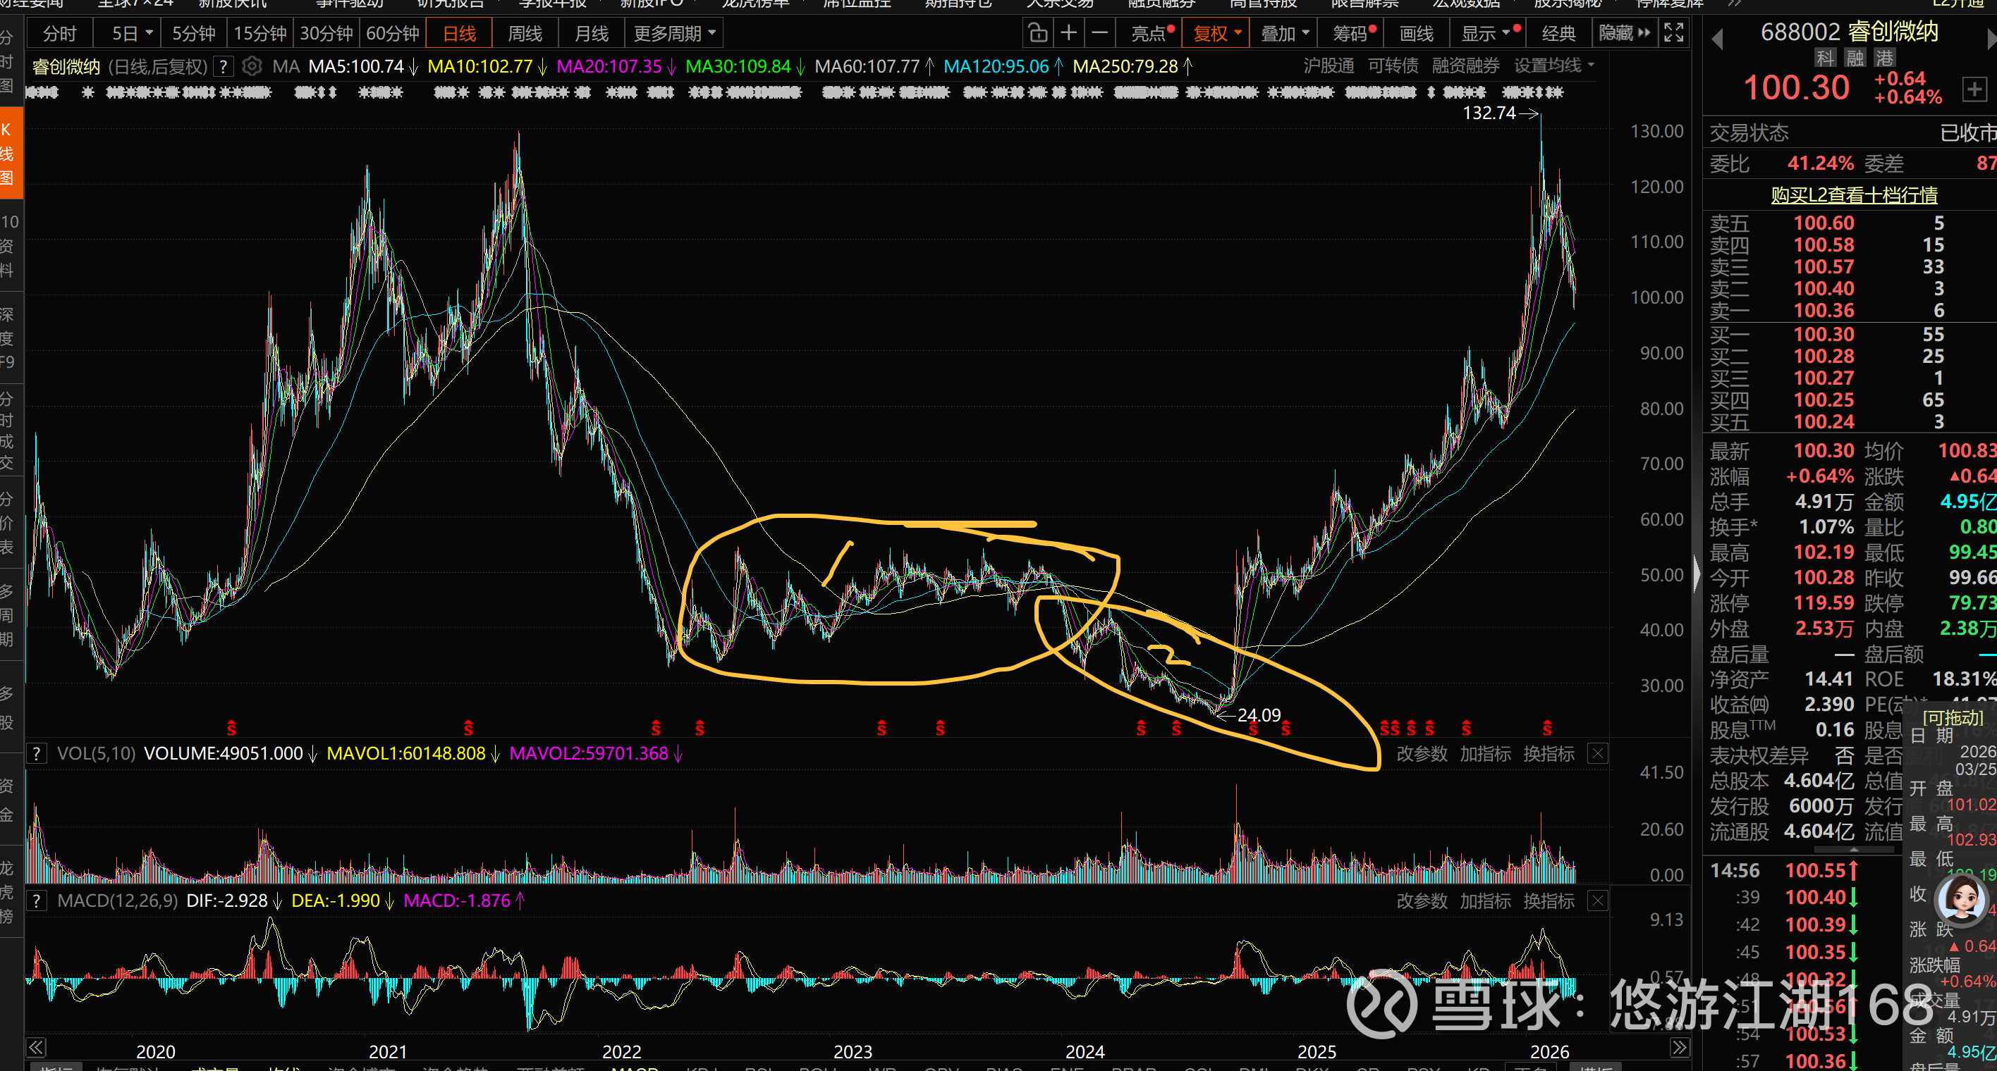Enter fullscreen chart mode icon

click(x=1674, y=33)
